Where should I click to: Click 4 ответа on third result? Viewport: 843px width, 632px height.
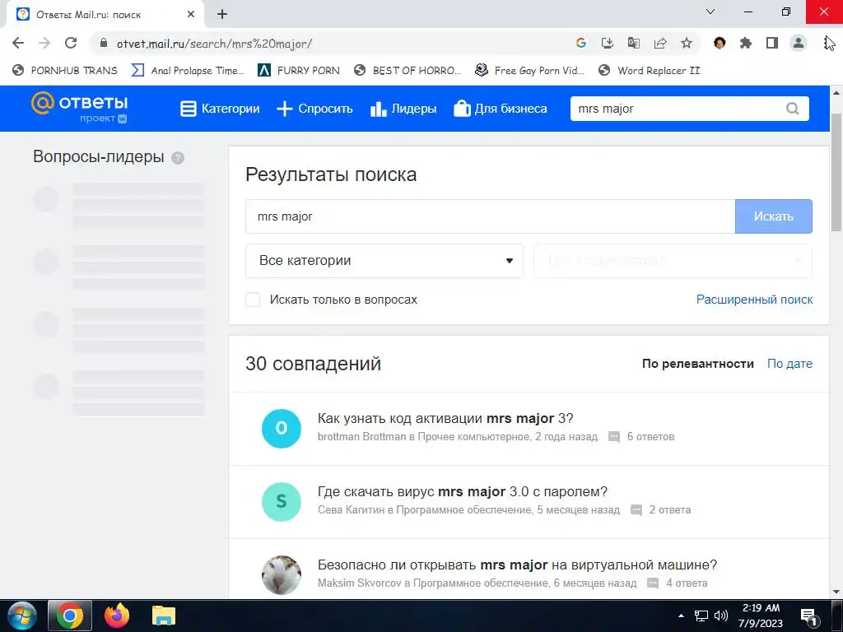687,583
